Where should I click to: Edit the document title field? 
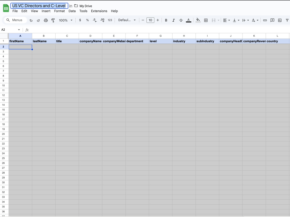pyautogui.click(x=39, y=6)
